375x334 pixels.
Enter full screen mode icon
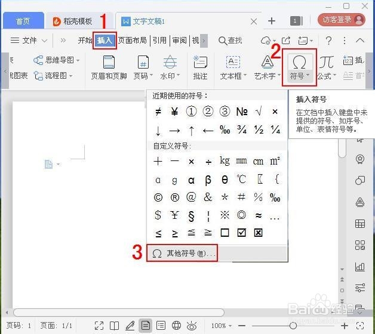(x=99, y=326)
